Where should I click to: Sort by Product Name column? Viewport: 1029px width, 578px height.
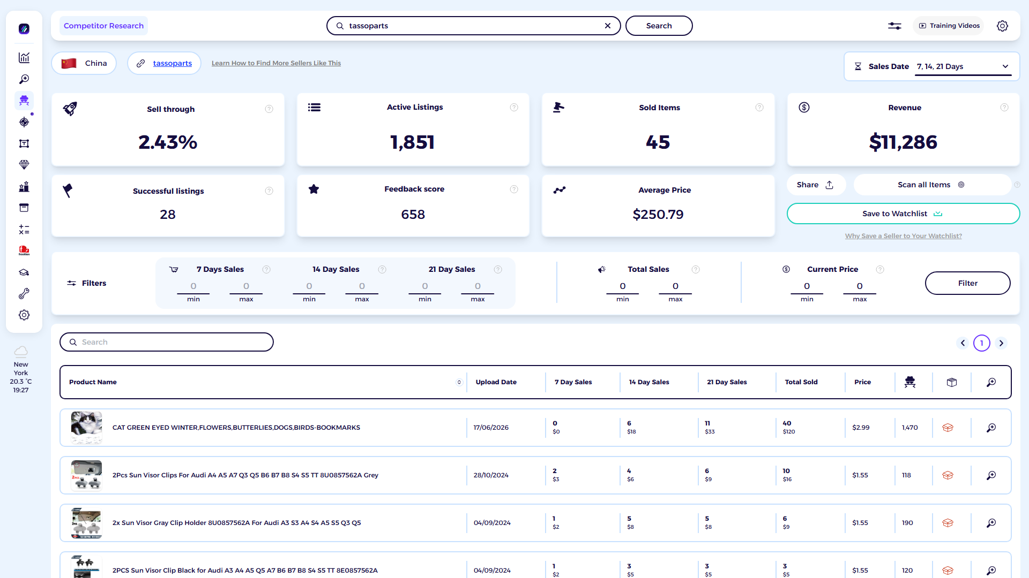459,382
